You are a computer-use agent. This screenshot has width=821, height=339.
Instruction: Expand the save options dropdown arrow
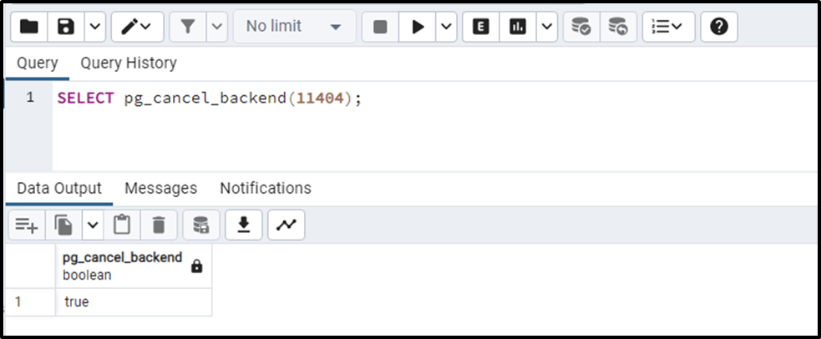coord(94,27)
